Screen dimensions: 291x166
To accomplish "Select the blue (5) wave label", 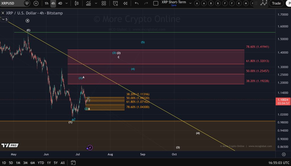I will [x=143, y=42].
